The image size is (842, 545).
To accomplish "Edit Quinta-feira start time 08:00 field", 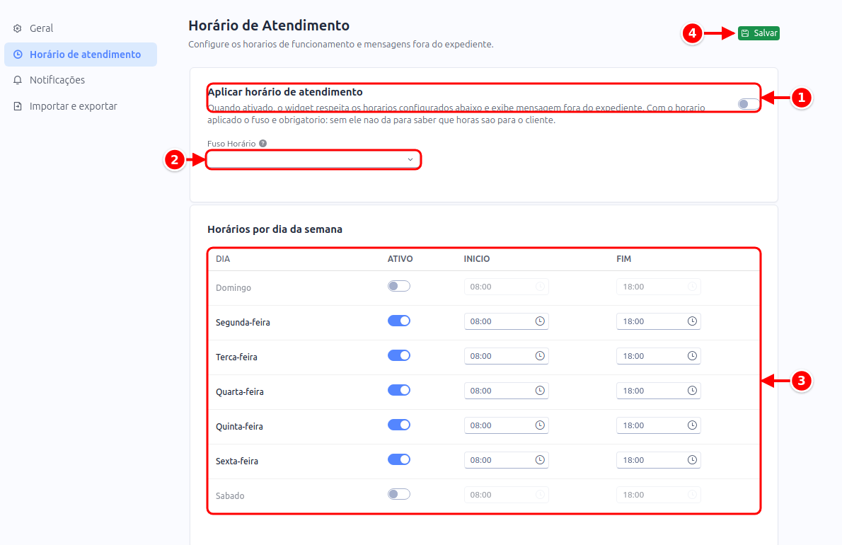I will [507, 425].
